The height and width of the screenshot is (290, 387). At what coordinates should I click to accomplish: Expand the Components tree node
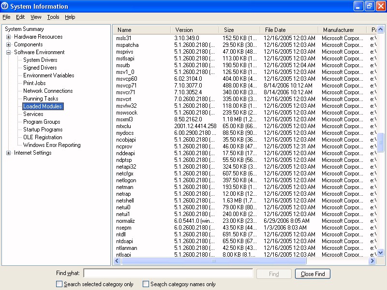pyautogui.click(x=9, y=44)
